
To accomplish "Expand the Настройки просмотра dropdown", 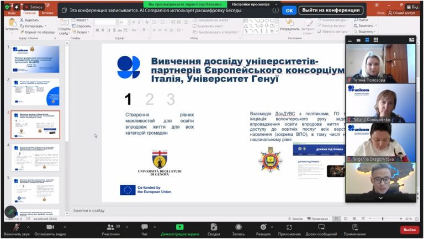I will (x=276, y=4).
